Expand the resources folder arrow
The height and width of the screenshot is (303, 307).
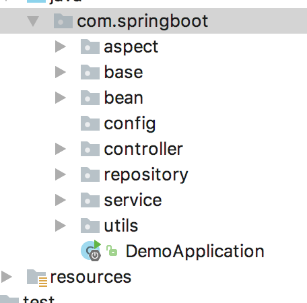7,277
